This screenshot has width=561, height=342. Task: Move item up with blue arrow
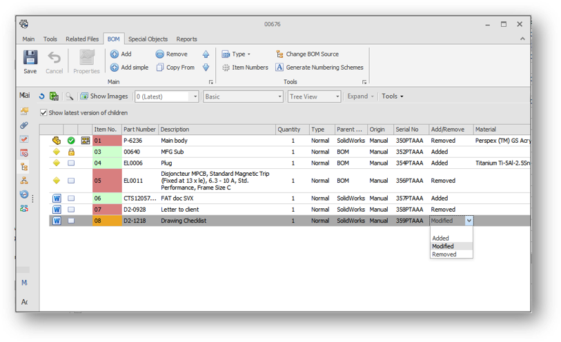click(206, 54)
